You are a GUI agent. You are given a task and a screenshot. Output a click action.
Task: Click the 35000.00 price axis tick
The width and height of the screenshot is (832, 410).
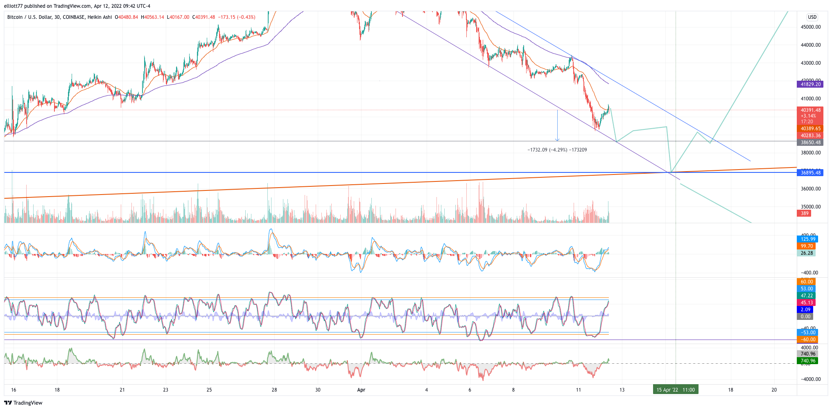coord(810,207)
